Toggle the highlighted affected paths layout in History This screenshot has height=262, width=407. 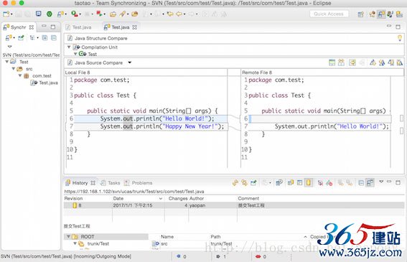pyautogui.click(x=370, y=183)
